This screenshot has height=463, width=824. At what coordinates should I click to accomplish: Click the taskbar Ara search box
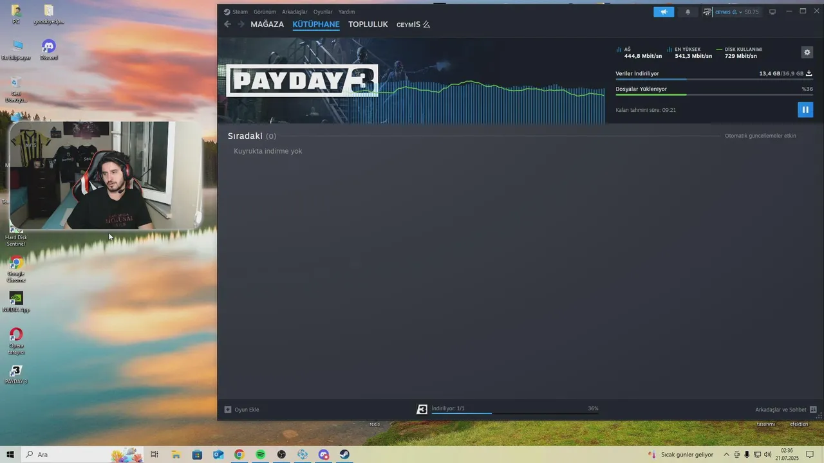tap(82, 455)
